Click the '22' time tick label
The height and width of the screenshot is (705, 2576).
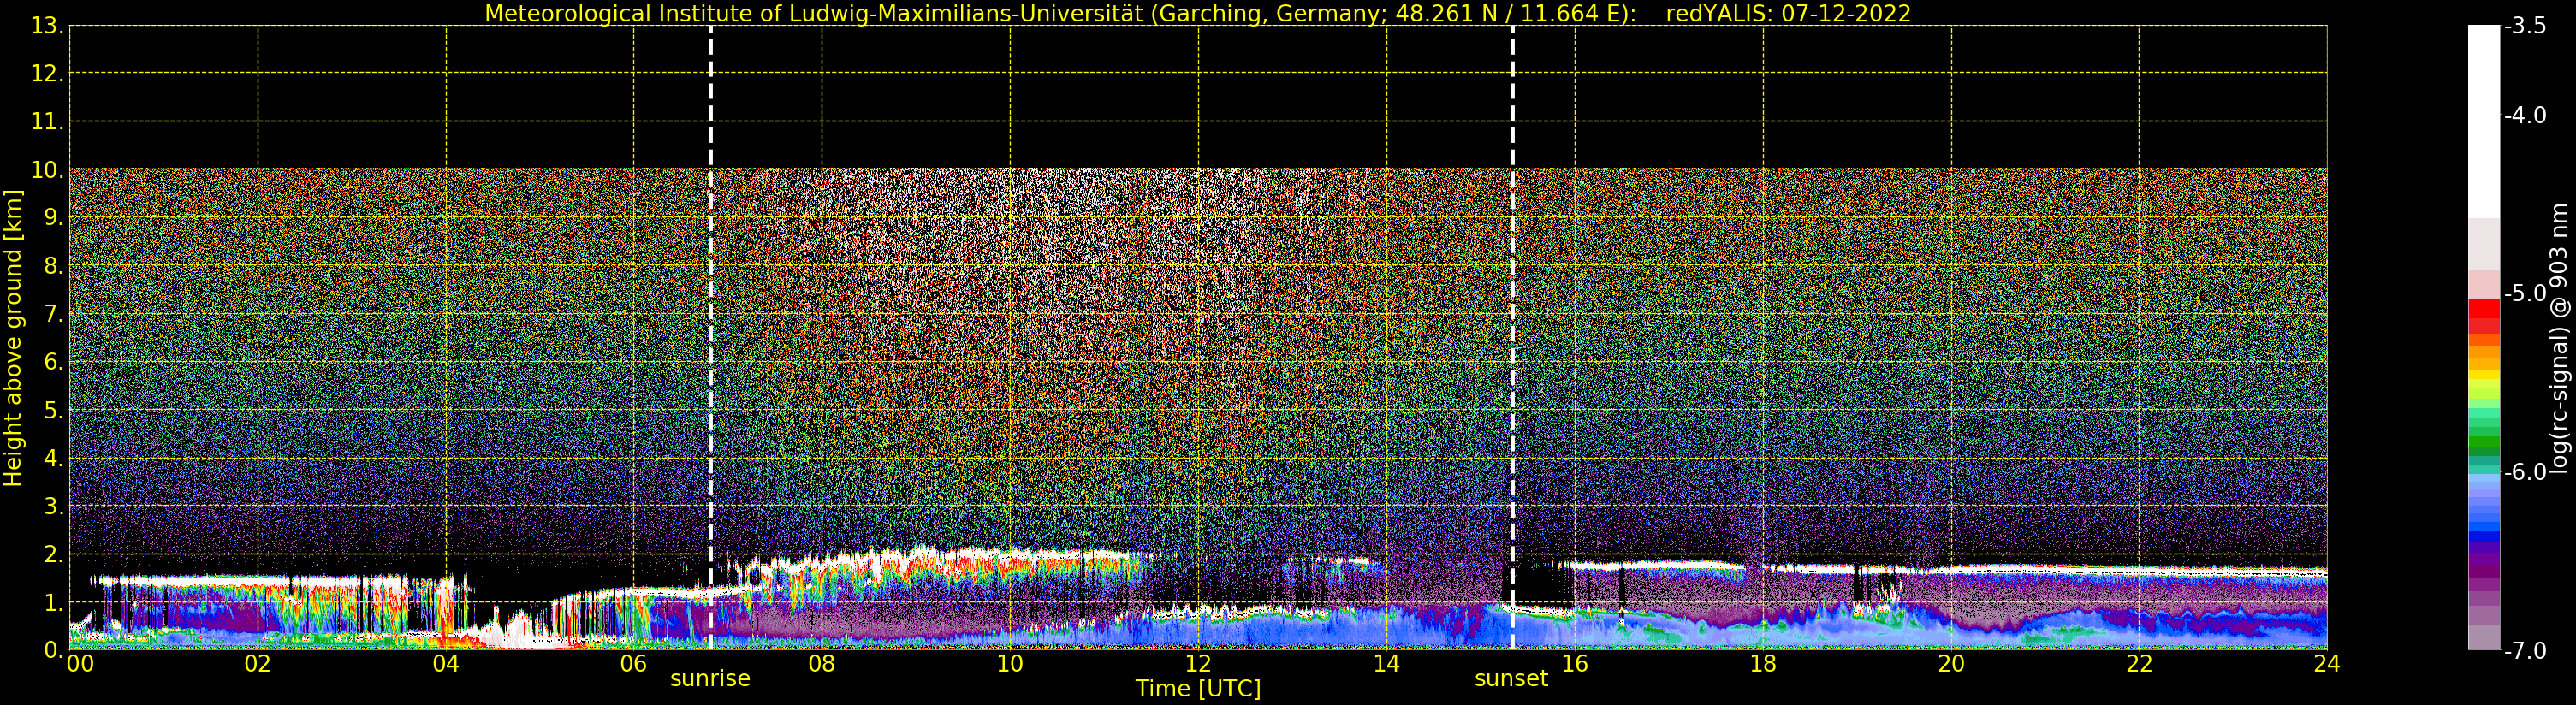[2139, 664]
